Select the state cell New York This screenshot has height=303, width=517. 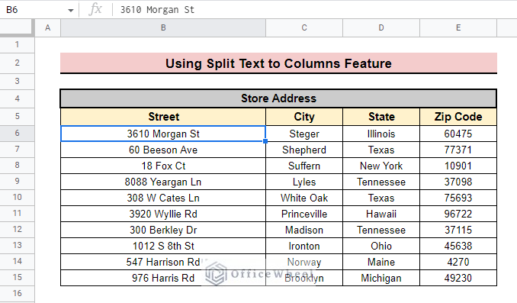click(x=381, y=166)
